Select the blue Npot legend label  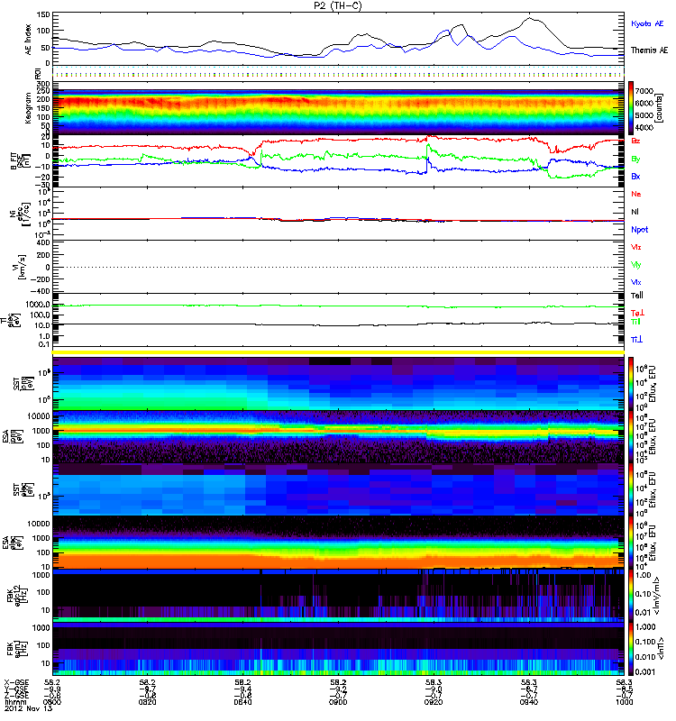639,230
